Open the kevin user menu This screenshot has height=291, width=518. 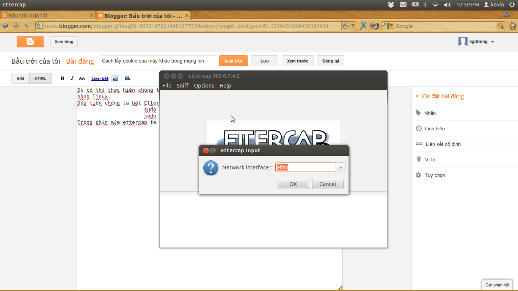coord(494,5)
